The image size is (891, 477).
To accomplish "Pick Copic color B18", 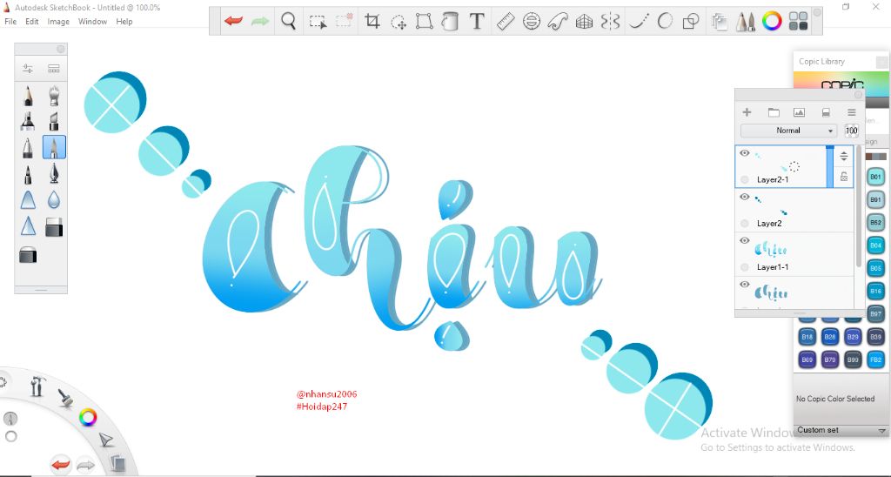I will [807, 337].
